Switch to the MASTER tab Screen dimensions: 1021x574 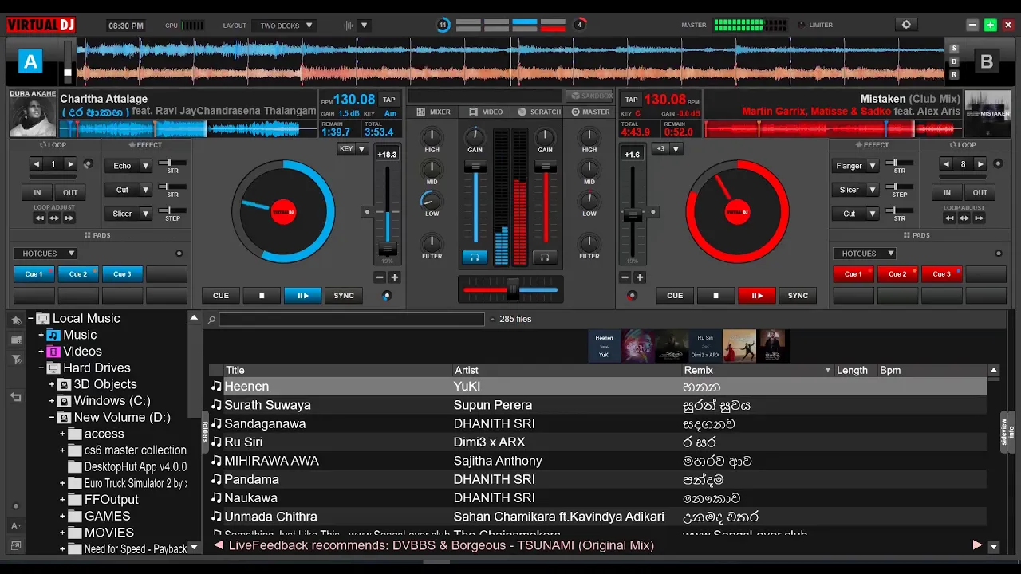coord(591,112)
